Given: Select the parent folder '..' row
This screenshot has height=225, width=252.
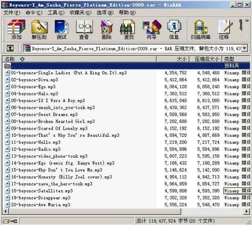Looking at the screenshot, I should pos(126,66).
